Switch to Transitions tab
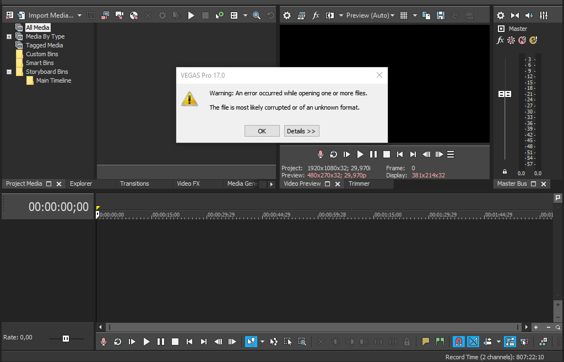The height and width of the screenshot is (362, 564). 134,183
